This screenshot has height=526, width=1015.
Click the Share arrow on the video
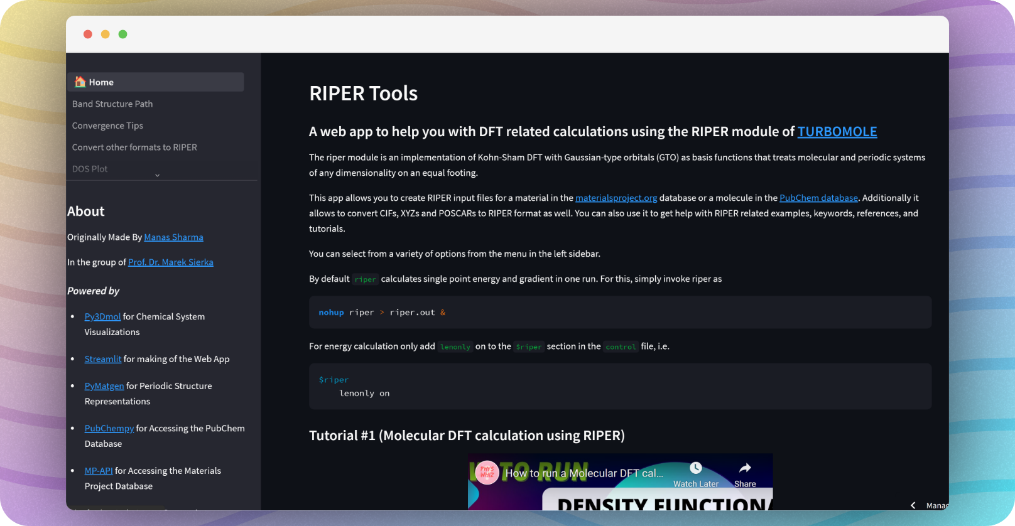745,468
